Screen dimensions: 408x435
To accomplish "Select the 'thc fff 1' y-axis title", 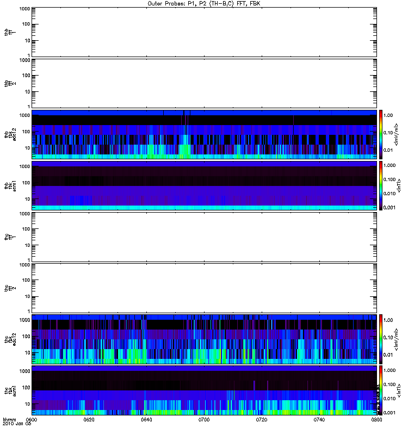I will (x=10, y=237).
